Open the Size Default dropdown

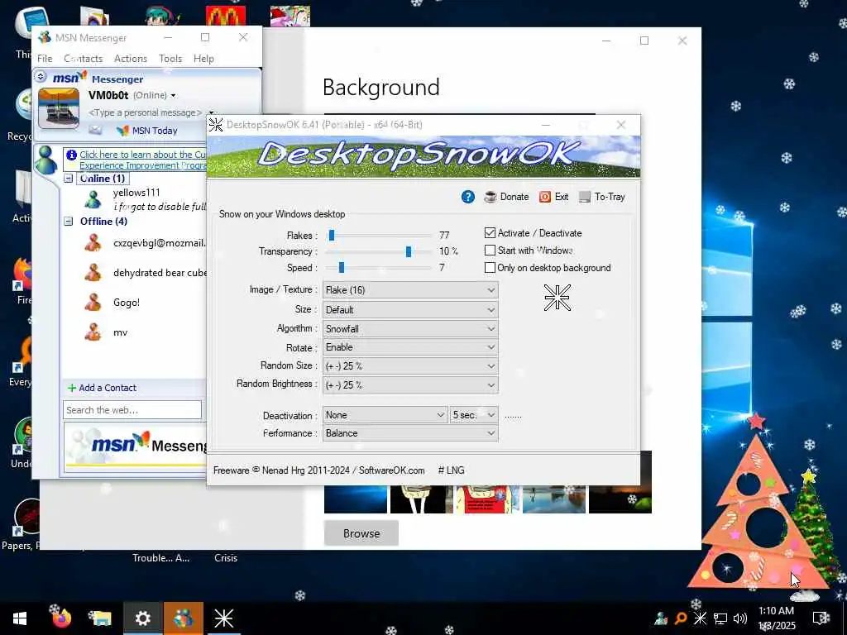coord(410,310)
